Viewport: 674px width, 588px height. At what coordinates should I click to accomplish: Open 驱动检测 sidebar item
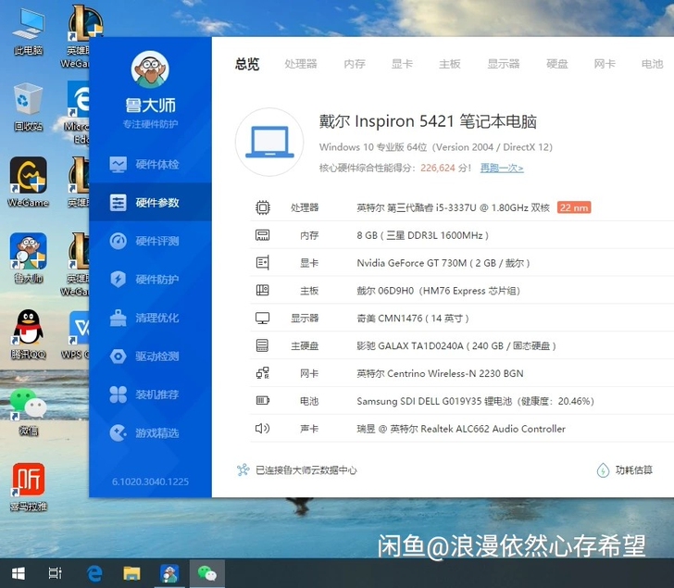(150, 356)
